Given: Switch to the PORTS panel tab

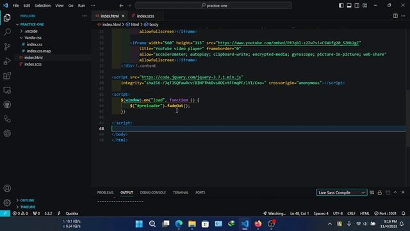Looking at the screenshot, I should pos(201,193).
